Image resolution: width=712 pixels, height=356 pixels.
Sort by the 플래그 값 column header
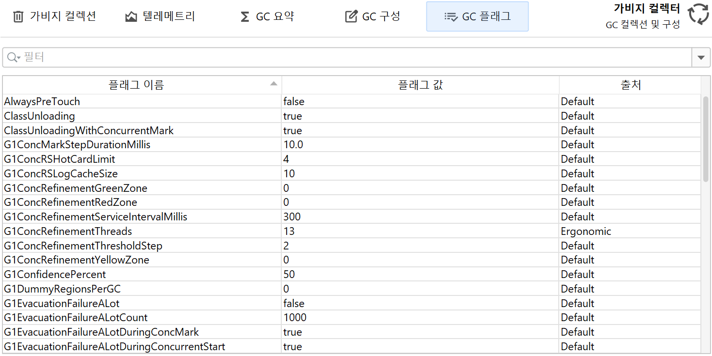(x=420, y=85)
